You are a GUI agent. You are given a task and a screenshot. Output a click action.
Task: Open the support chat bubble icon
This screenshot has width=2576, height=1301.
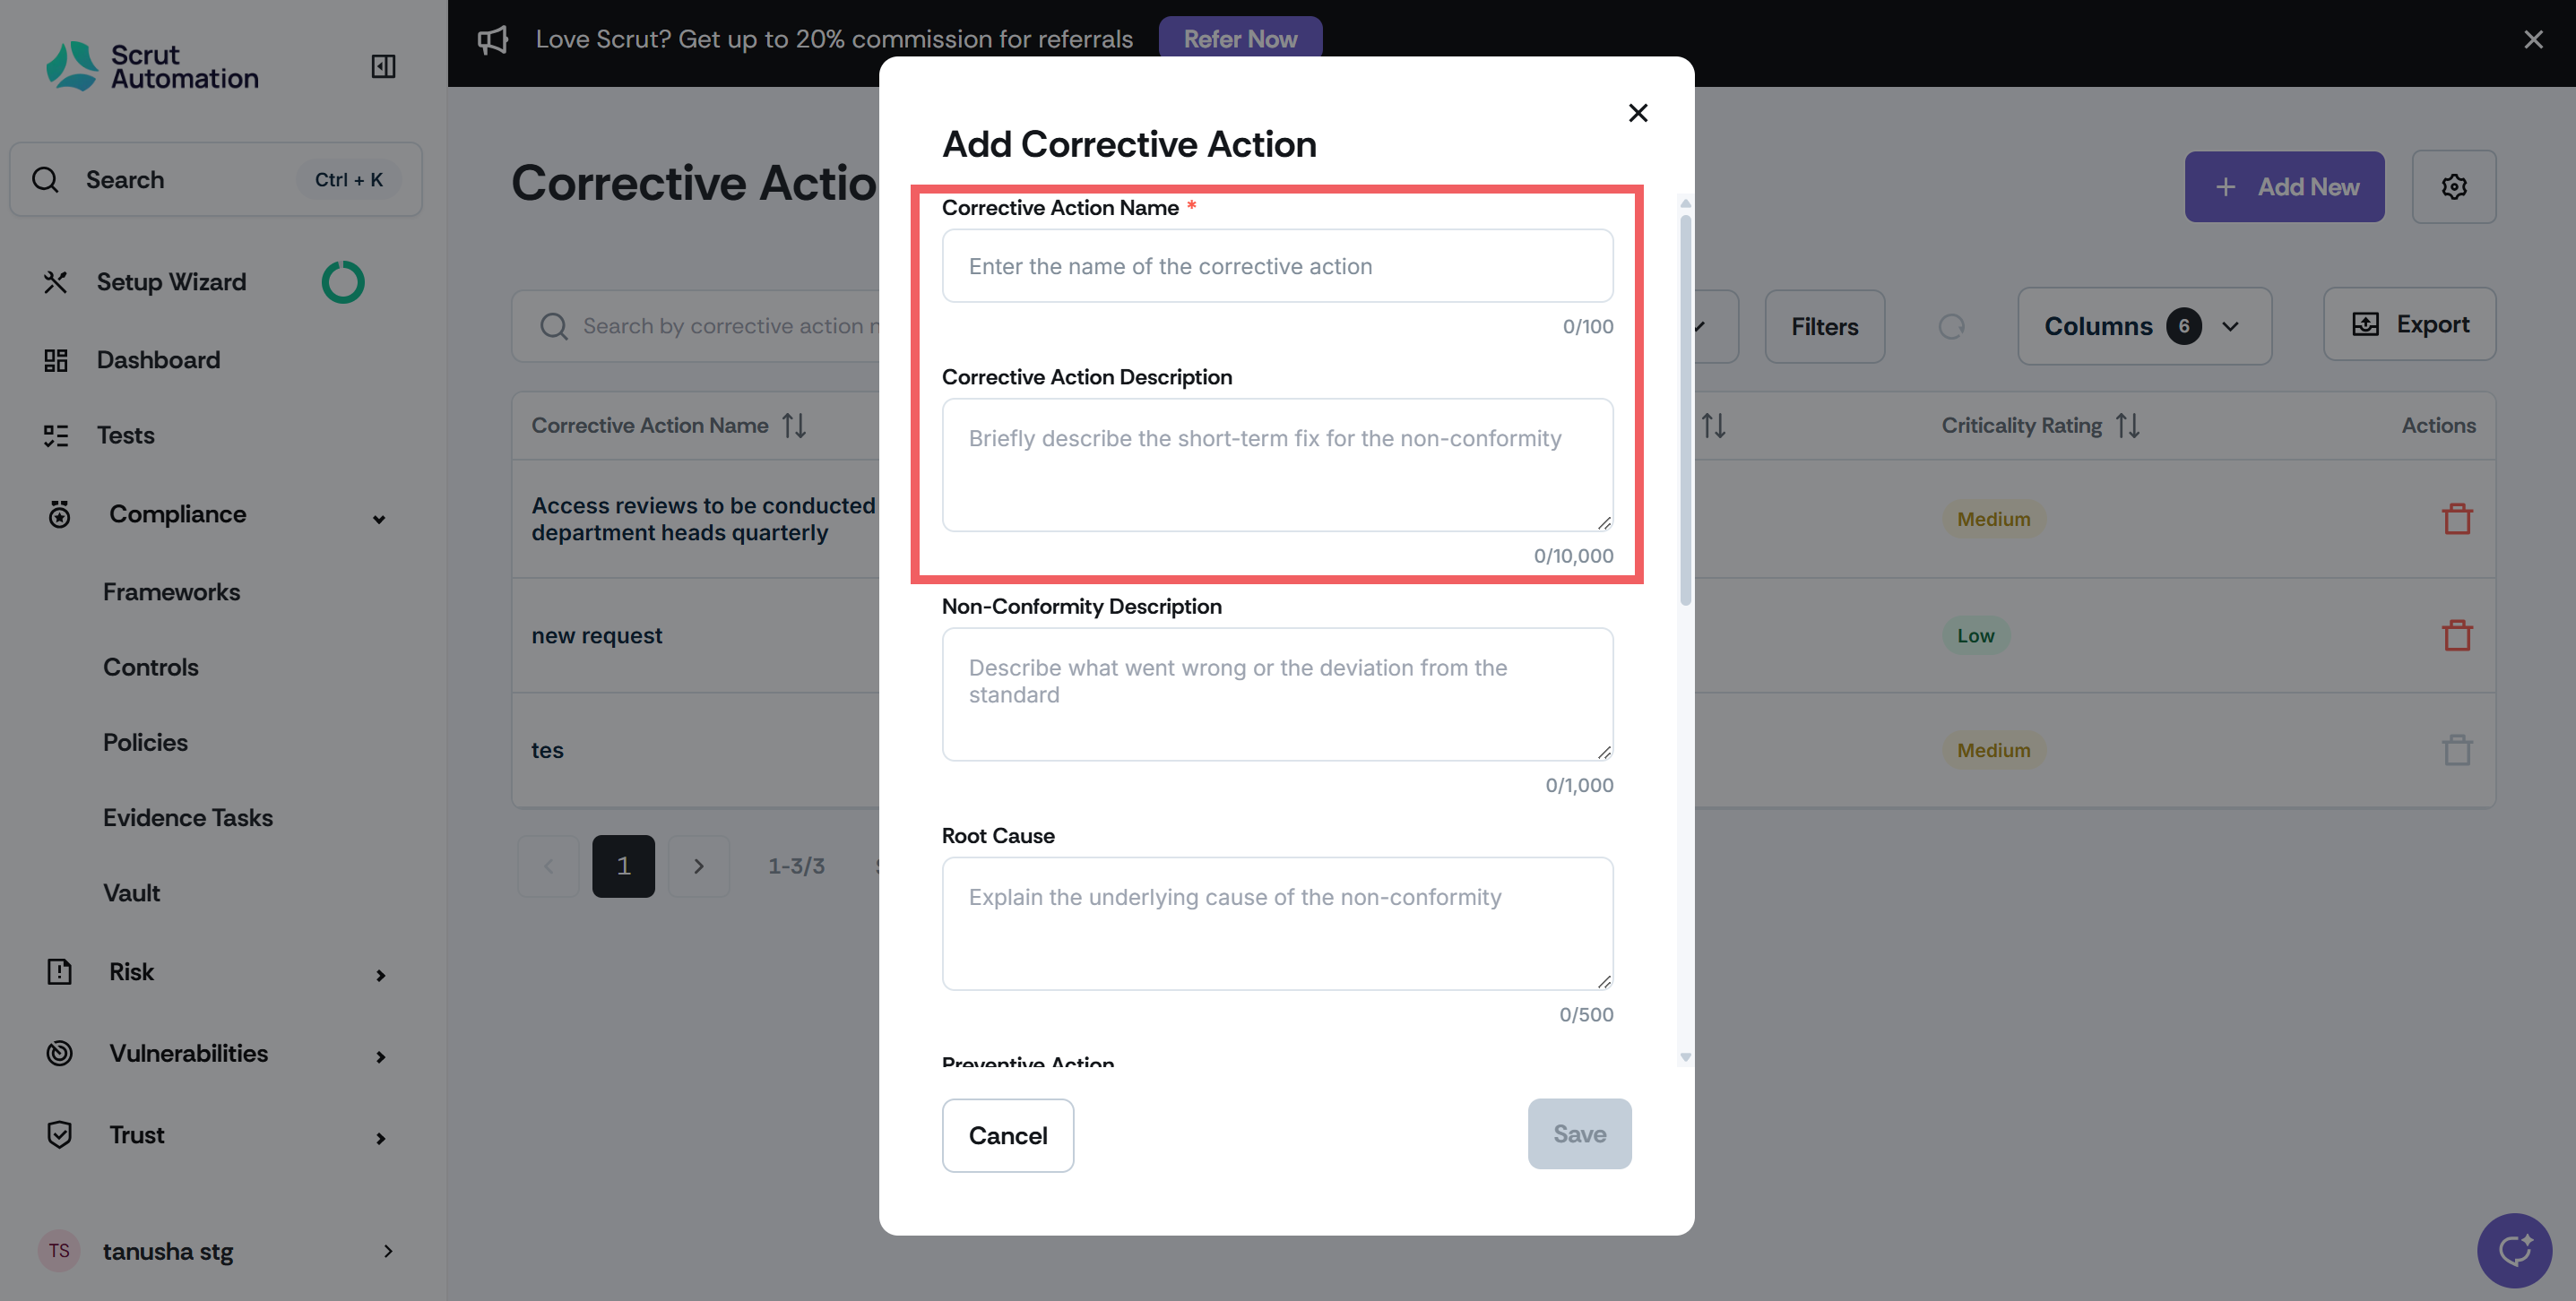click(x=2513, y=1250)
